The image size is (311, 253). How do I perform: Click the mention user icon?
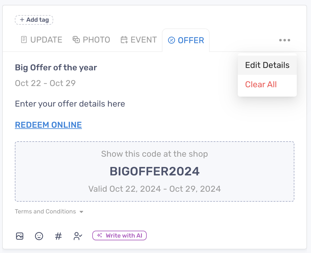pyautogui.click(x=78, y=236)
